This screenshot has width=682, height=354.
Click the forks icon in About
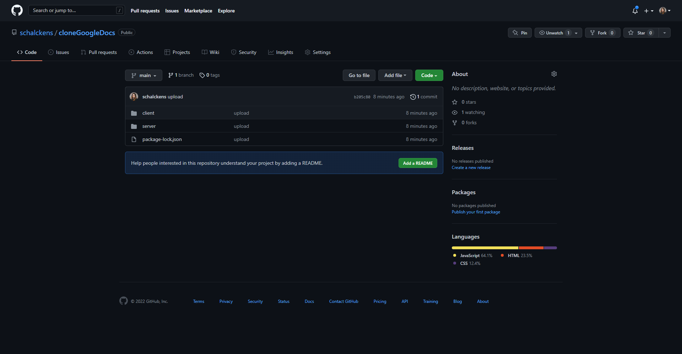pos(455,122)
